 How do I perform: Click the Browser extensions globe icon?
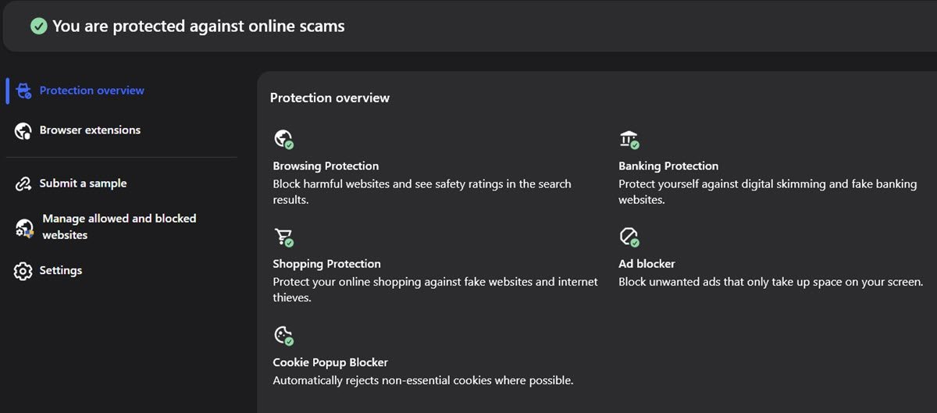(23, 130)
